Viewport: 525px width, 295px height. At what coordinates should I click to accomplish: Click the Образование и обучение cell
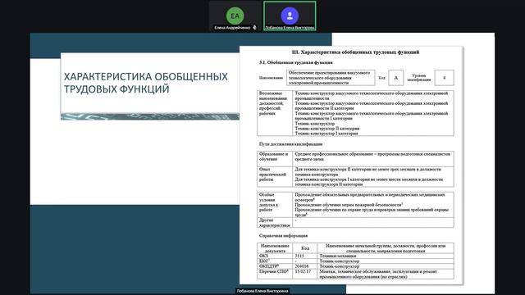pos(275,159)
